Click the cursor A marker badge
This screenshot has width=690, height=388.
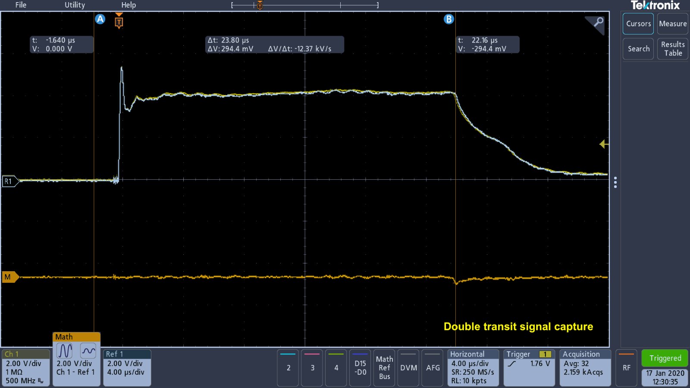tap(100, 19)
